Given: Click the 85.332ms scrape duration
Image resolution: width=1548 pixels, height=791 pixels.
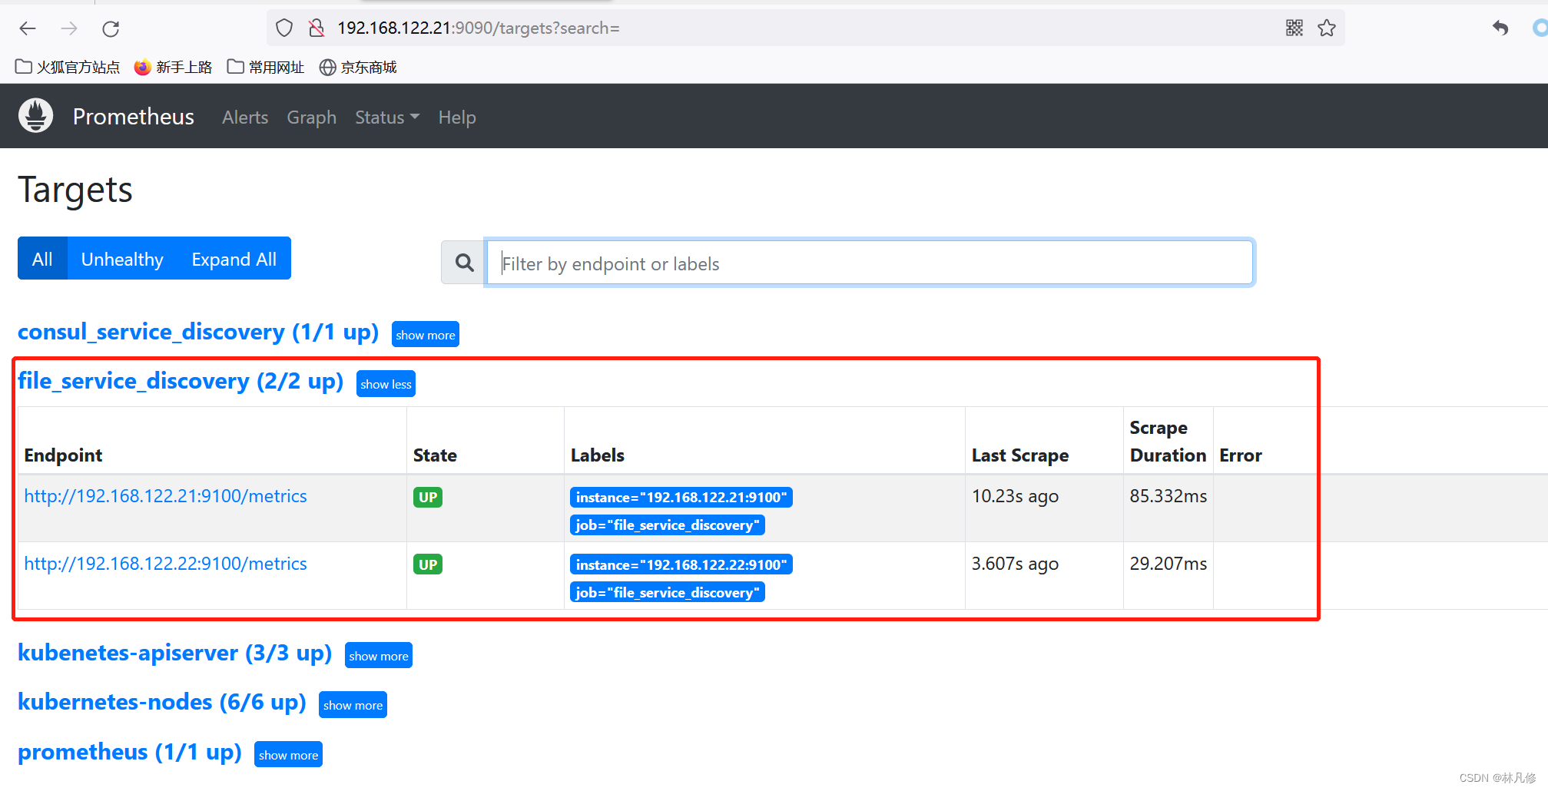Looking at the screenshot, I should [x=1168, y=496].
